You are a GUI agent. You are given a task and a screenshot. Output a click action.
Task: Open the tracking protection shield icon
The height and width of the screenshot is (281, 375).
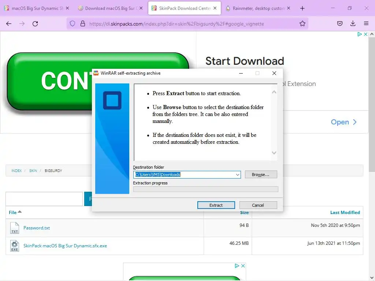[x=73, y=24]
